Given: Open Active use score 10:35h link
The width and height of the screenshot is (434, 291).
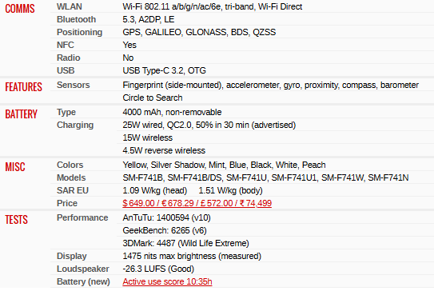Looking at the screenshot, I should click(167, 281).
